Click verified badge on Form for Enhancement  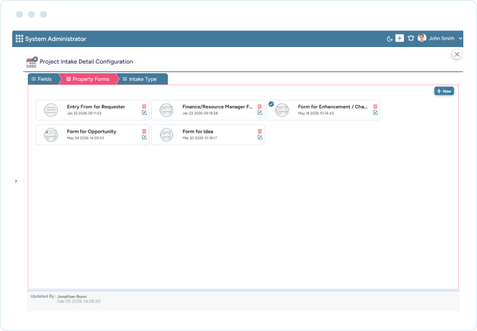point(271,104)
